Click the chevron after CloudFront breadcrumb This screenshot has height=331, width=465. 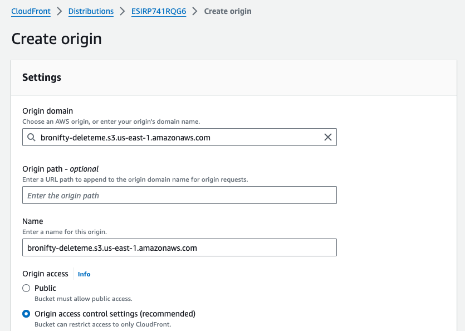[58, 11]
